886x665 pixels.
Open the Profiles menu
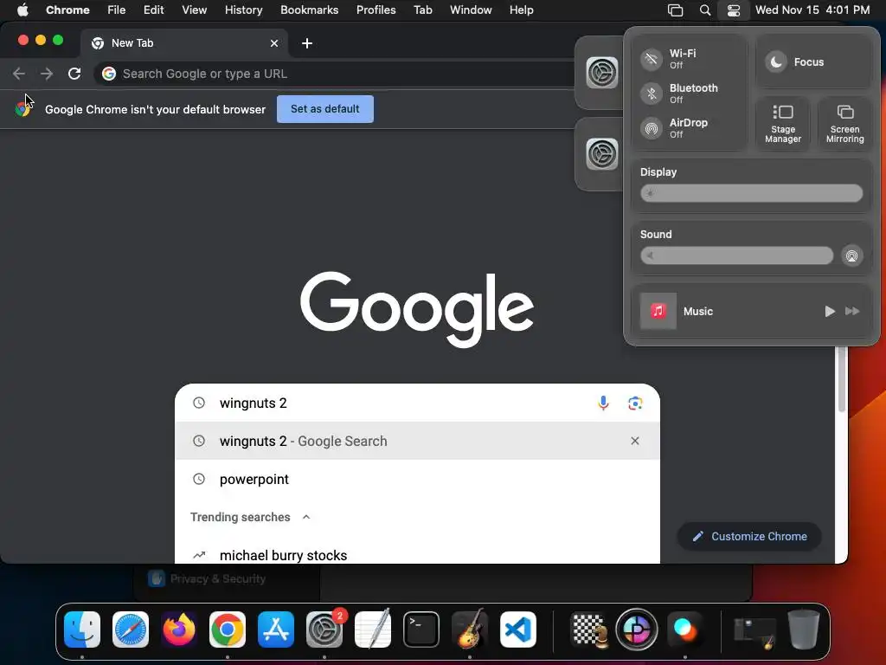click(376, 10)
